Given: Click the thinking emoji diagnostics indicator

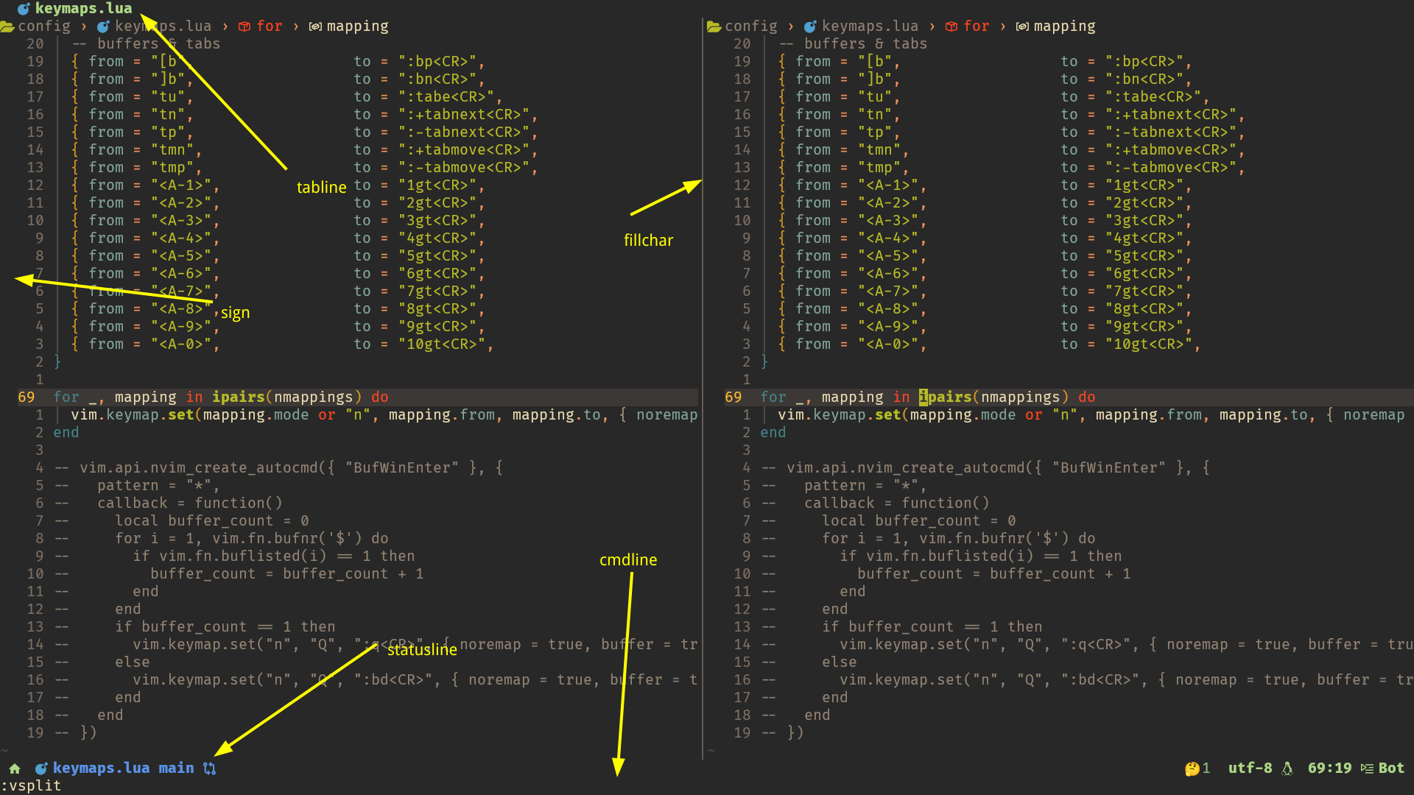Looking at the screenshot, I should [1192, 768].
